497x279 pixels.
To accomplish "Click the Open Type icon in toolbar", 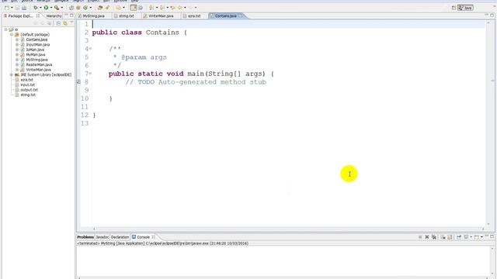I will (100, 8).
